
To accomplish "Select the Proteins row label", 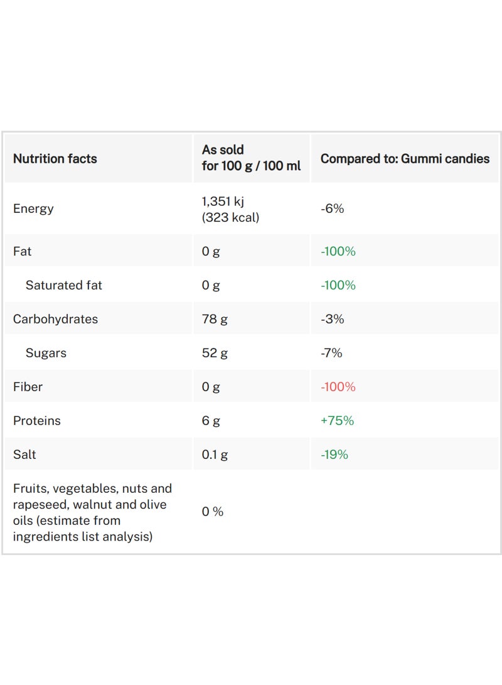I will (37, 421).
